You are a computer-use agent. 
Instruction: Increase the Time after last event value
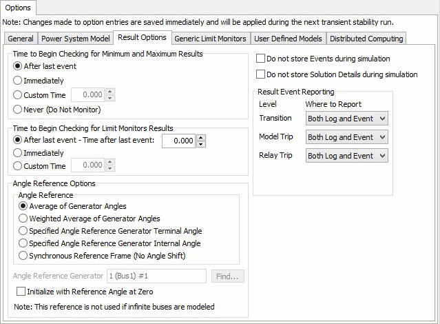[x=201, y=136]
